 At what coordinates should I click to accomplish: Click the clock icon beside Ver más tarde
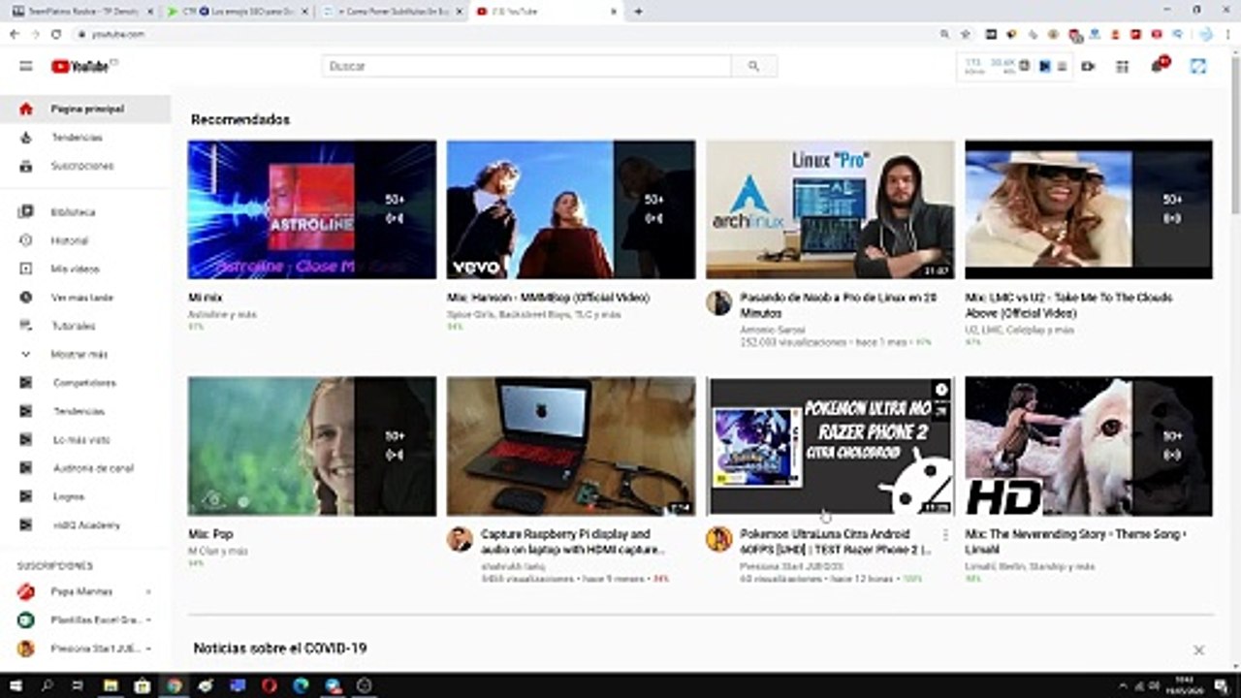point(26,298)
